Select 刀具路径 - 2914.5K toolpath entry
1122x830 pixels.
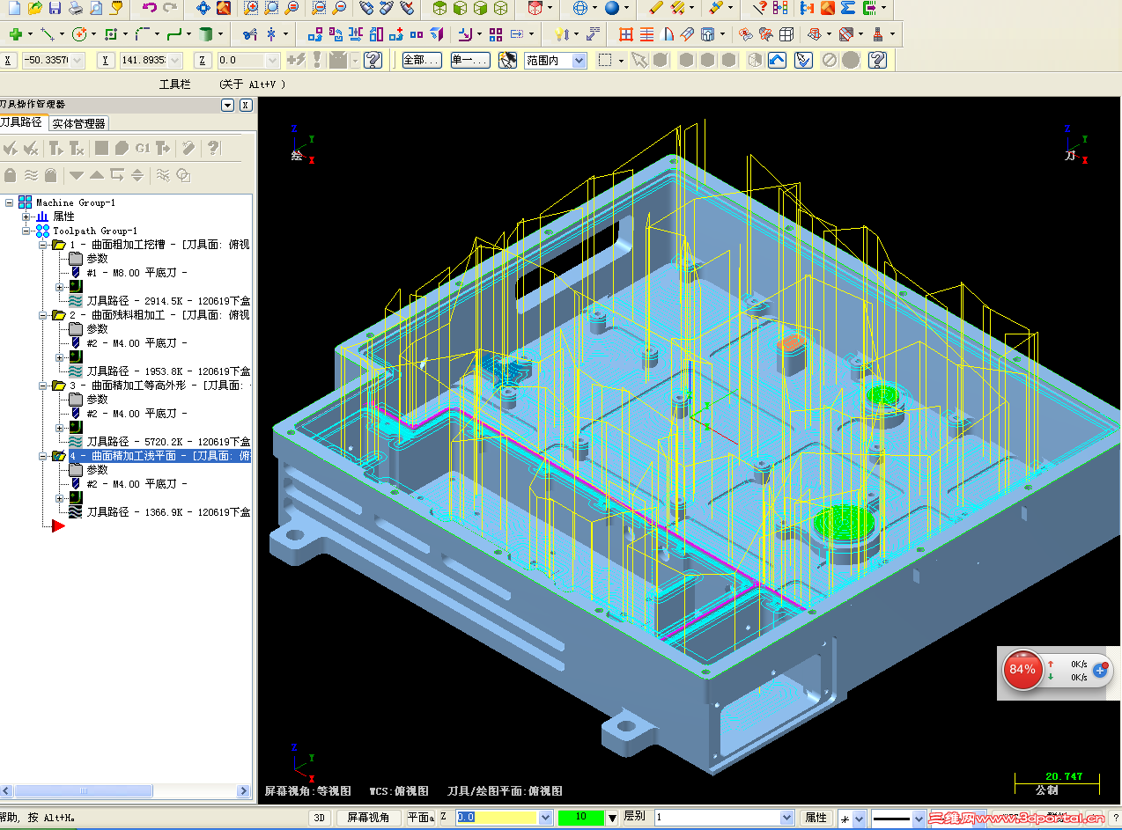tap(168, 301)
